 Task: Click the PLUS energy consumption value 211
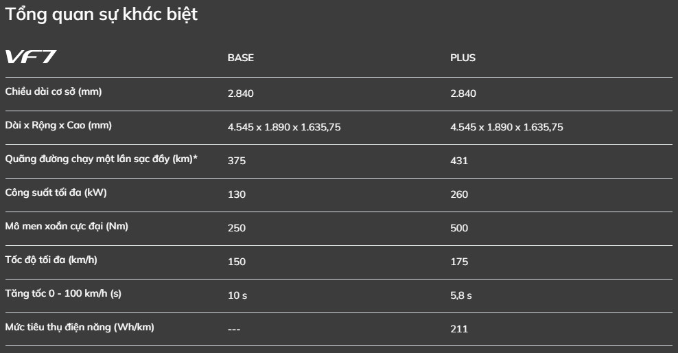(459, 329)
